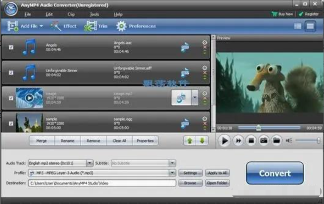Viewport: 324px width, 204px height.
Task: Select the iceage video thumbnail
Action: [29, 98]
